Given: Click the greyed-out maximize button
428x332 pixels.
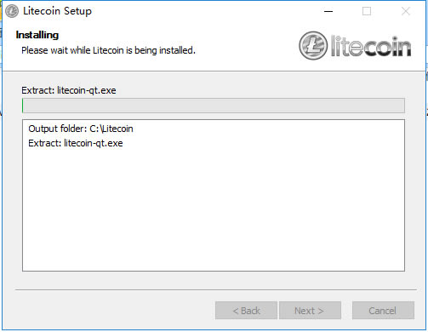Looking at the screenshot, I should [x=367, y=11].
